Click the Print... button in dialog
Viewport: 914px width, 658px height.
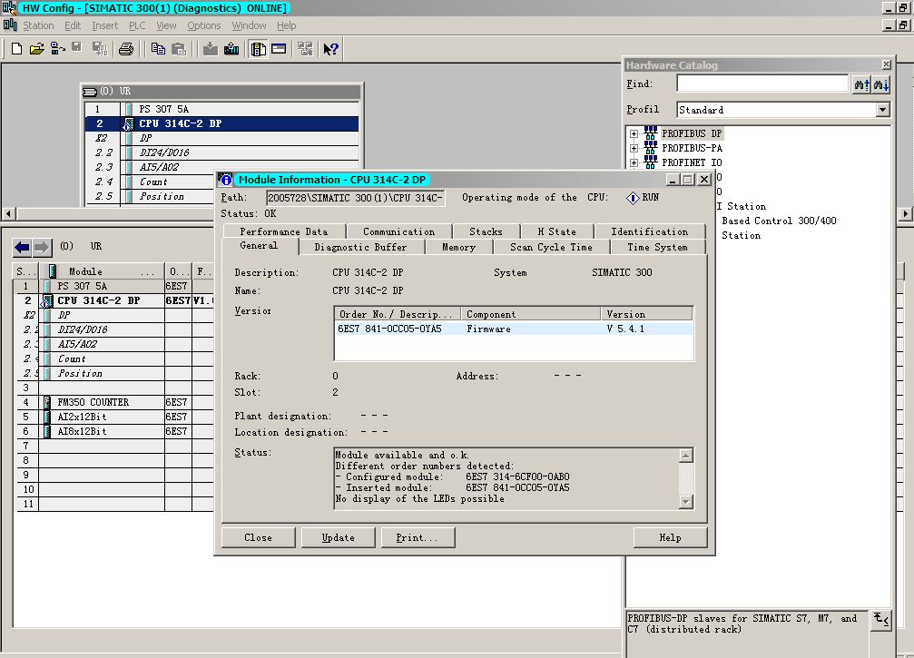[x=417, y=537]
